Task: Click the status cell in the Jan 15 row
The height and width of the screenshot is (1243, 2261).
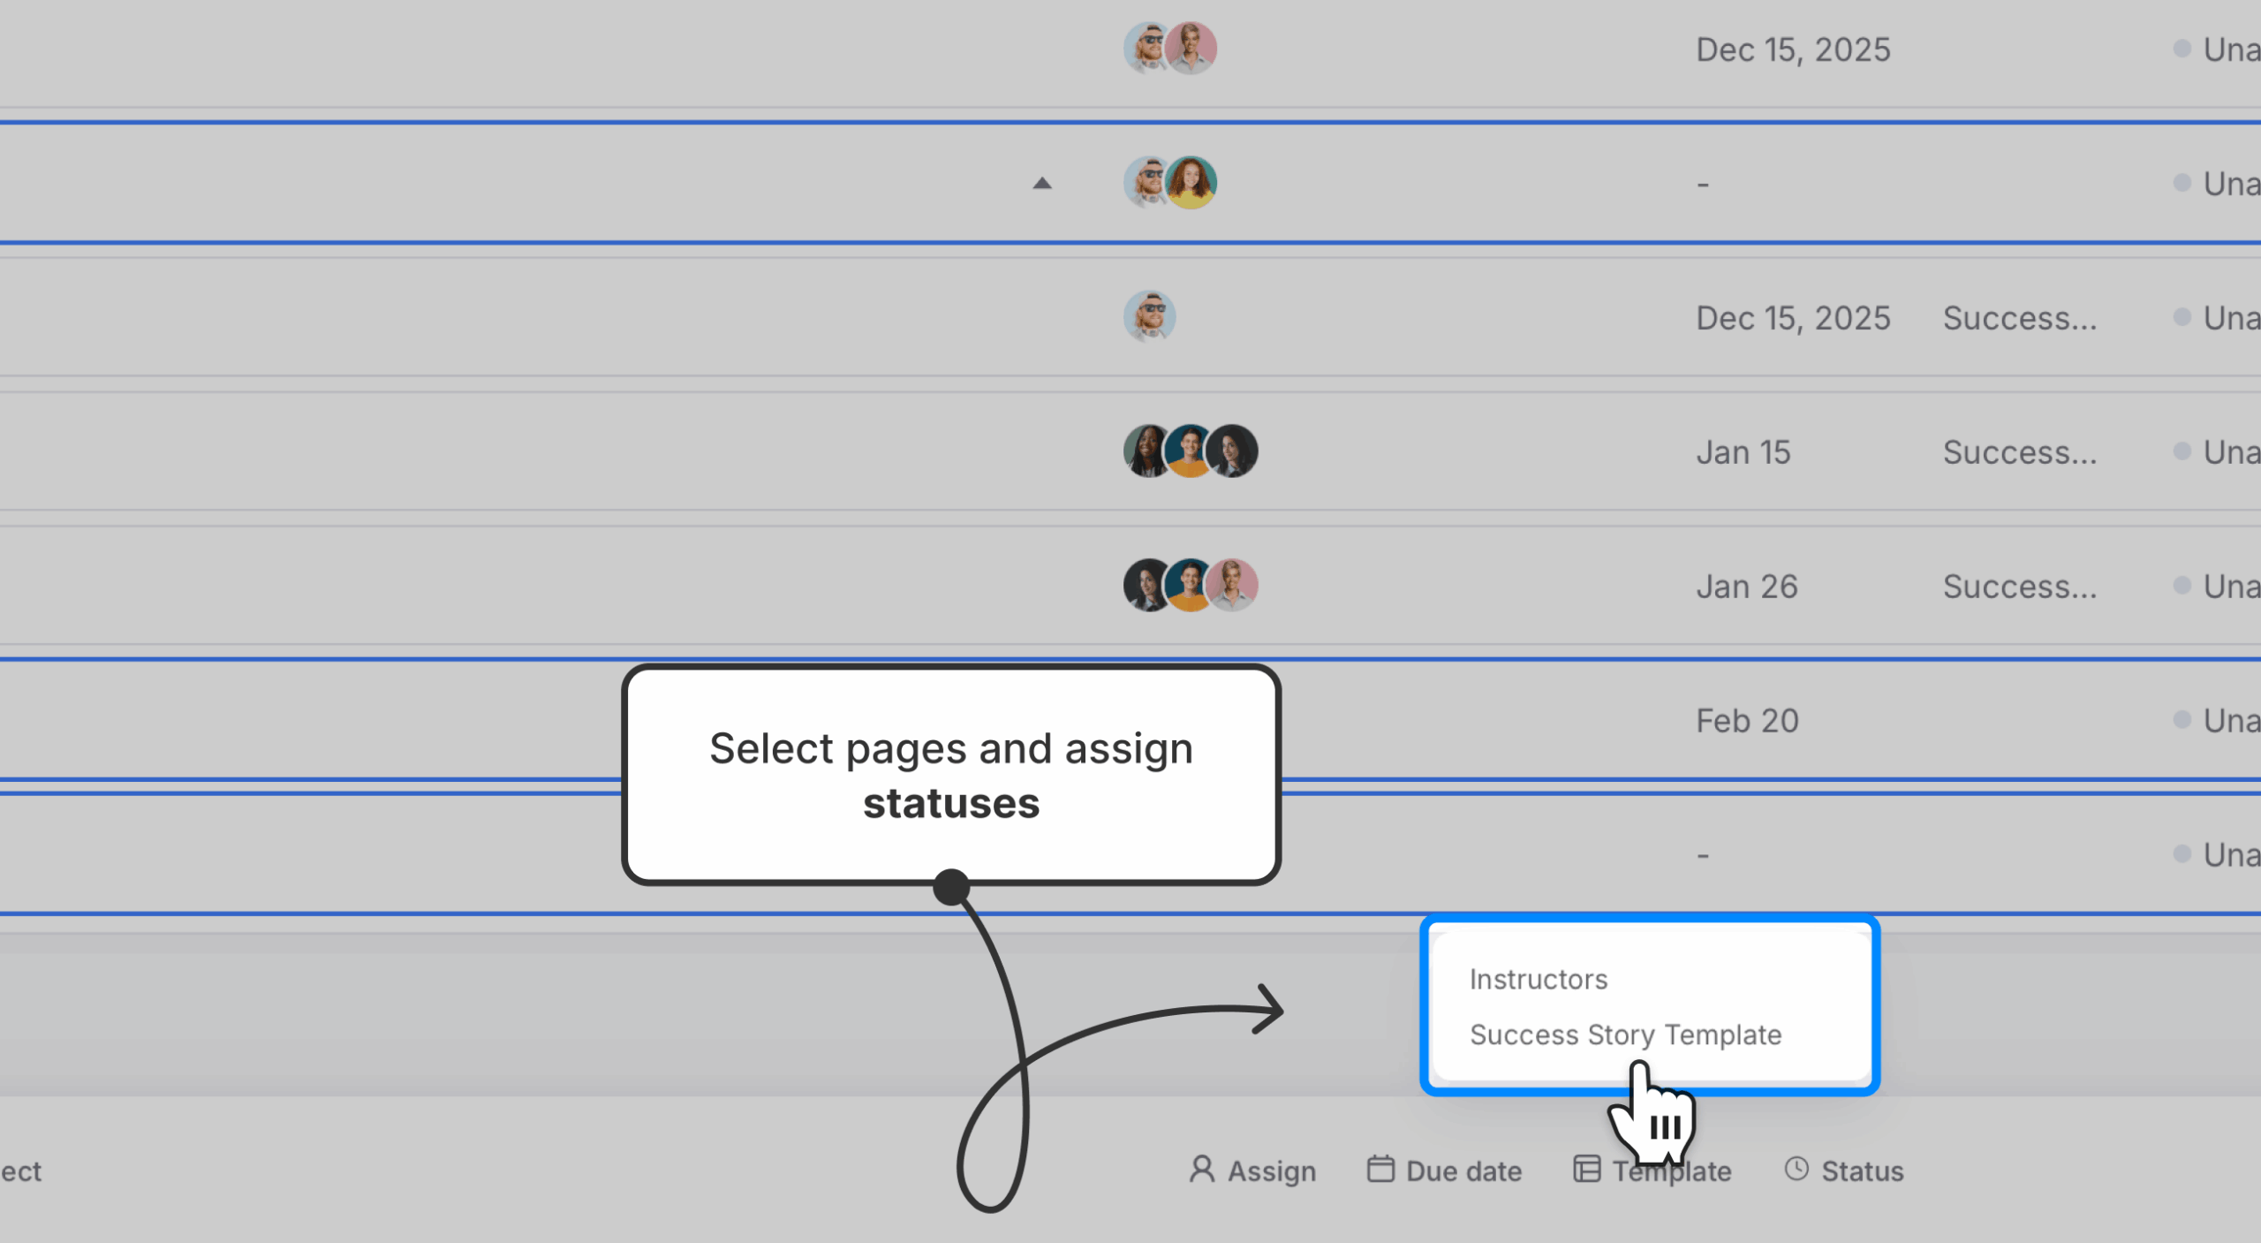Action: point(2216,452)
